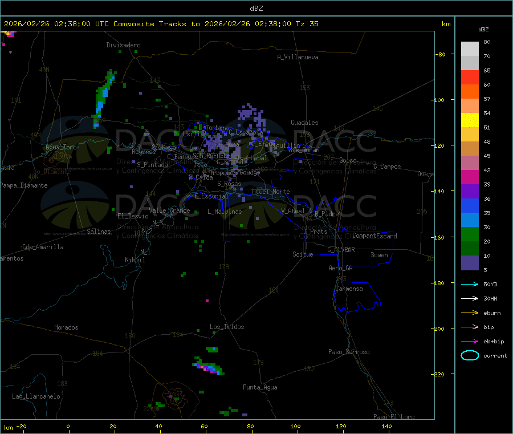Click the G_ALVEAR map label
The height and width of the screenshot is (434, 513).
341,250
